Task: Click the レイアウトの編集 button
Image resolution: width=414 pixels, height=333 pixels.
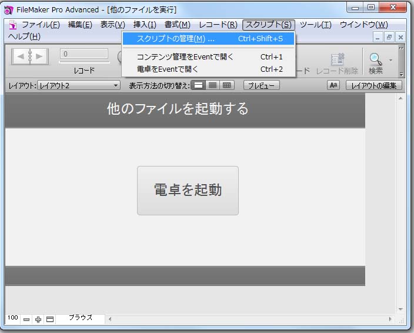Action: (374, 85)
